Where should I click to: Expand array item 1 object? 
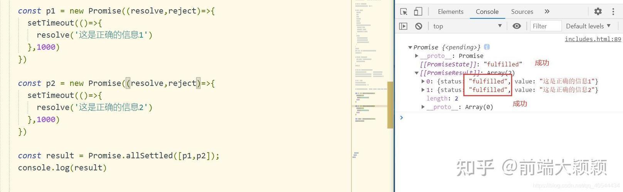(423, 90)
